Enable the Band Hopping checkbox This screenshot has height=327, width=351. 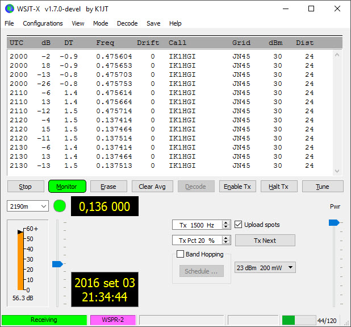181,254
